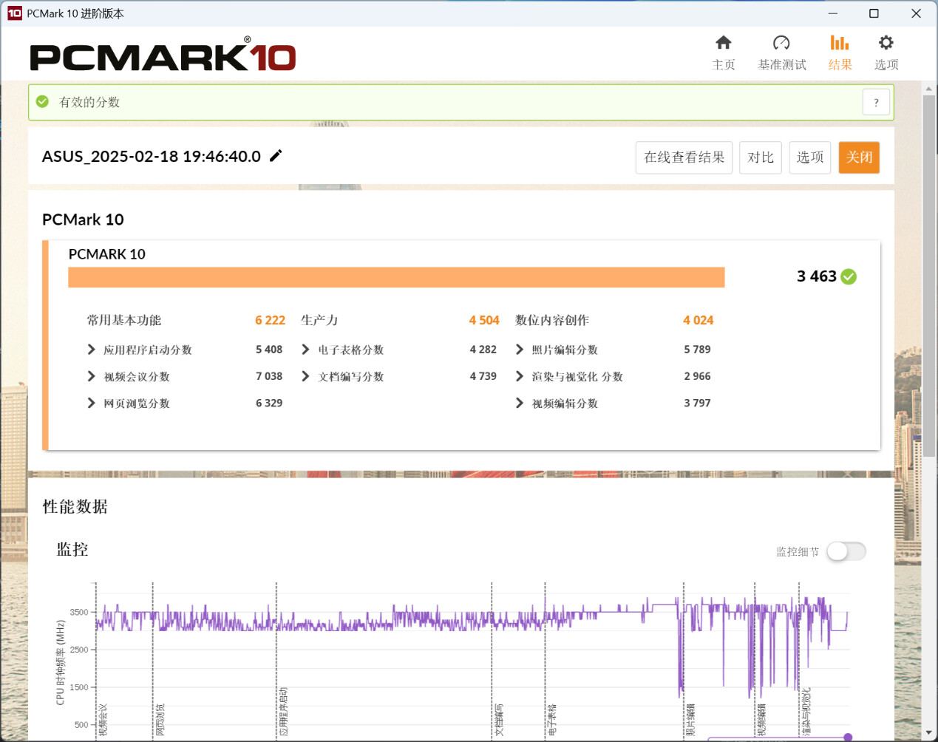938x742 pixels.
Task: Expand the 照片编辑分数 row
Action: point(520,350)
